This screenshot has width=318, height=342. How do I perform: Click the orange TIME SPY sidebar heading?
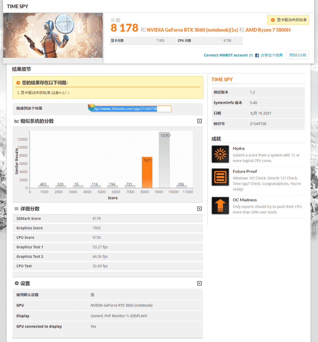point(222,79)
